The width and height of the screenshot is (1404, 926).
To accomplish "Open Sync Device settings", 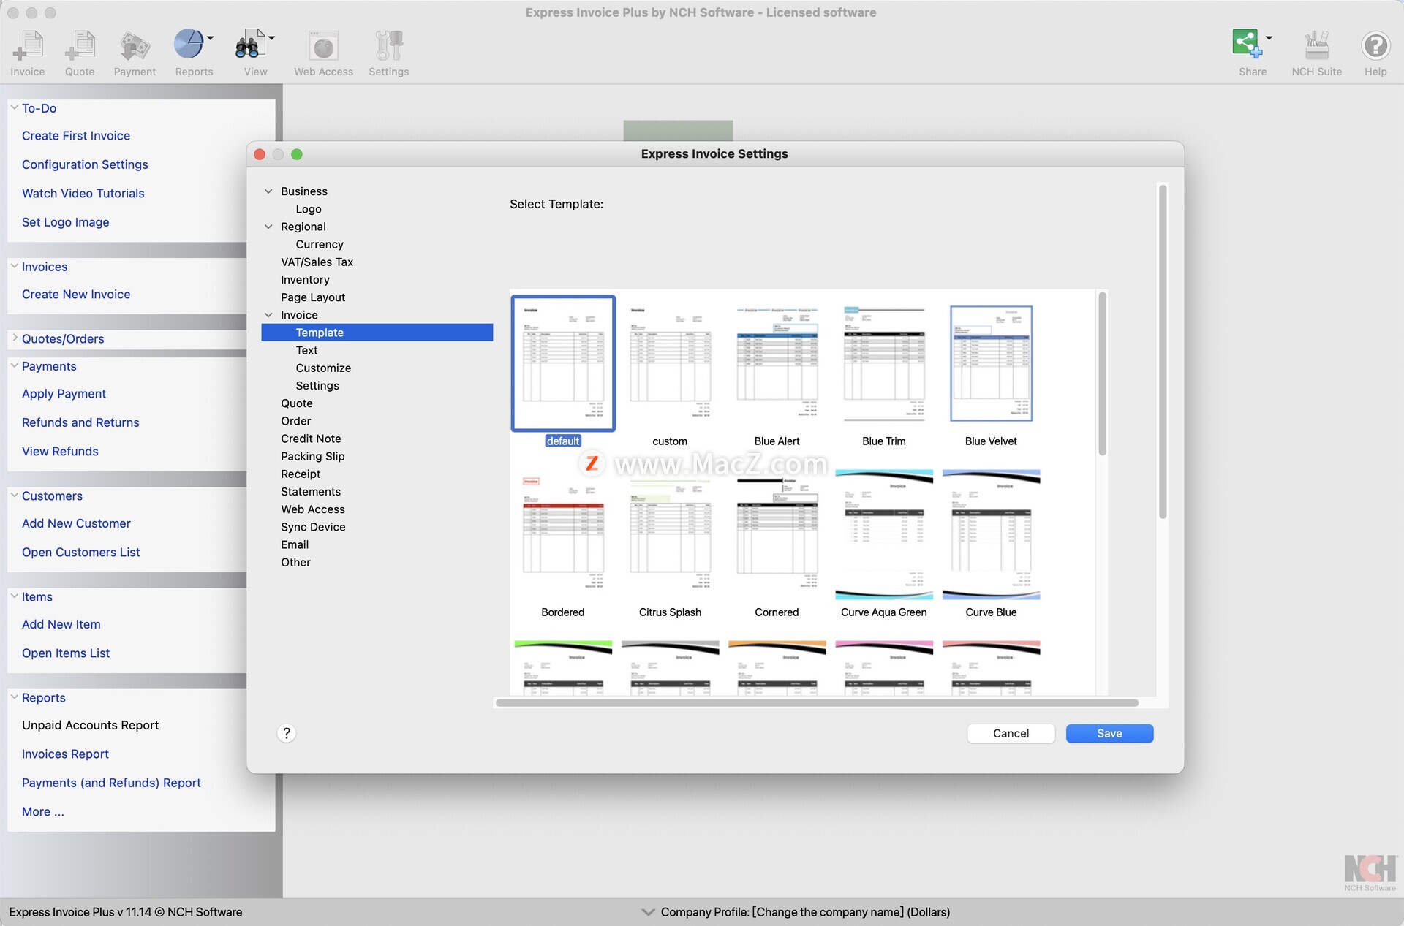I will pos(313,527).
